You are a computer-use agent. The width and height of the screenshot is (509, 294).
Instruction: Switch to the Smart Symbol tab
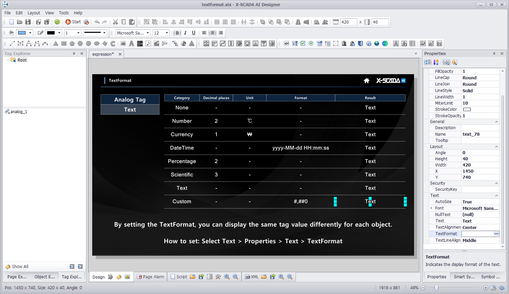pos(464,277)
